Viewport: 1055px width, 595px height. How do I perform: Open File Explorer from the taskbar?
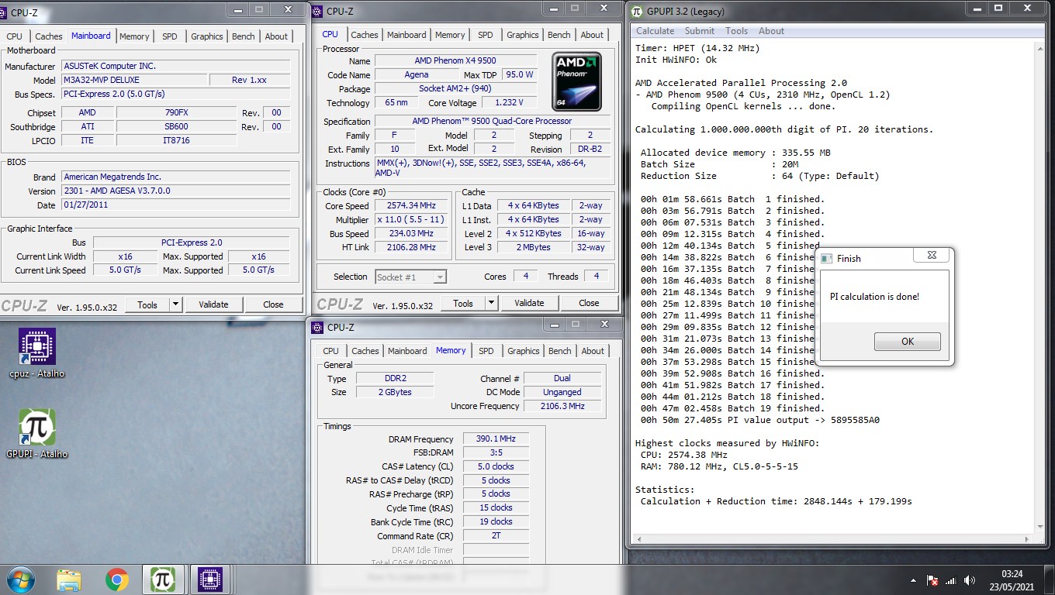(69, 580)
